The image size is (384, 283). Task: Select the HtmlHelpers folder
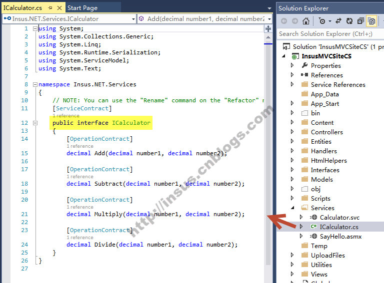(328, 160)
